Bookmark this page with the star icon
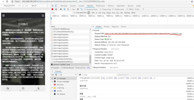This screenshot has height=100, width=194. point(192,2)
